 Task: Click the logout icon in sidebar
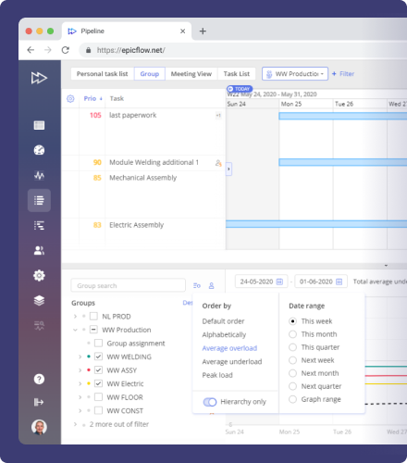point(39,402)
